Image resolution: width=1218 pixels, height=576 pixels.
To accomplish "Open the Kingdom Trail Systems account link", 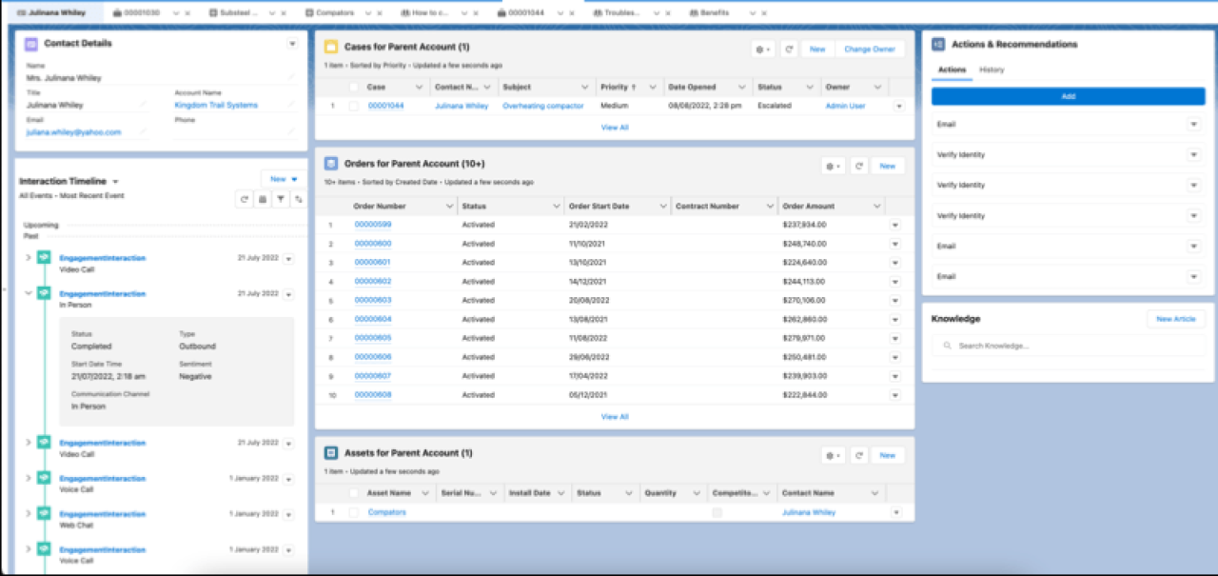I will click(216, 105).
